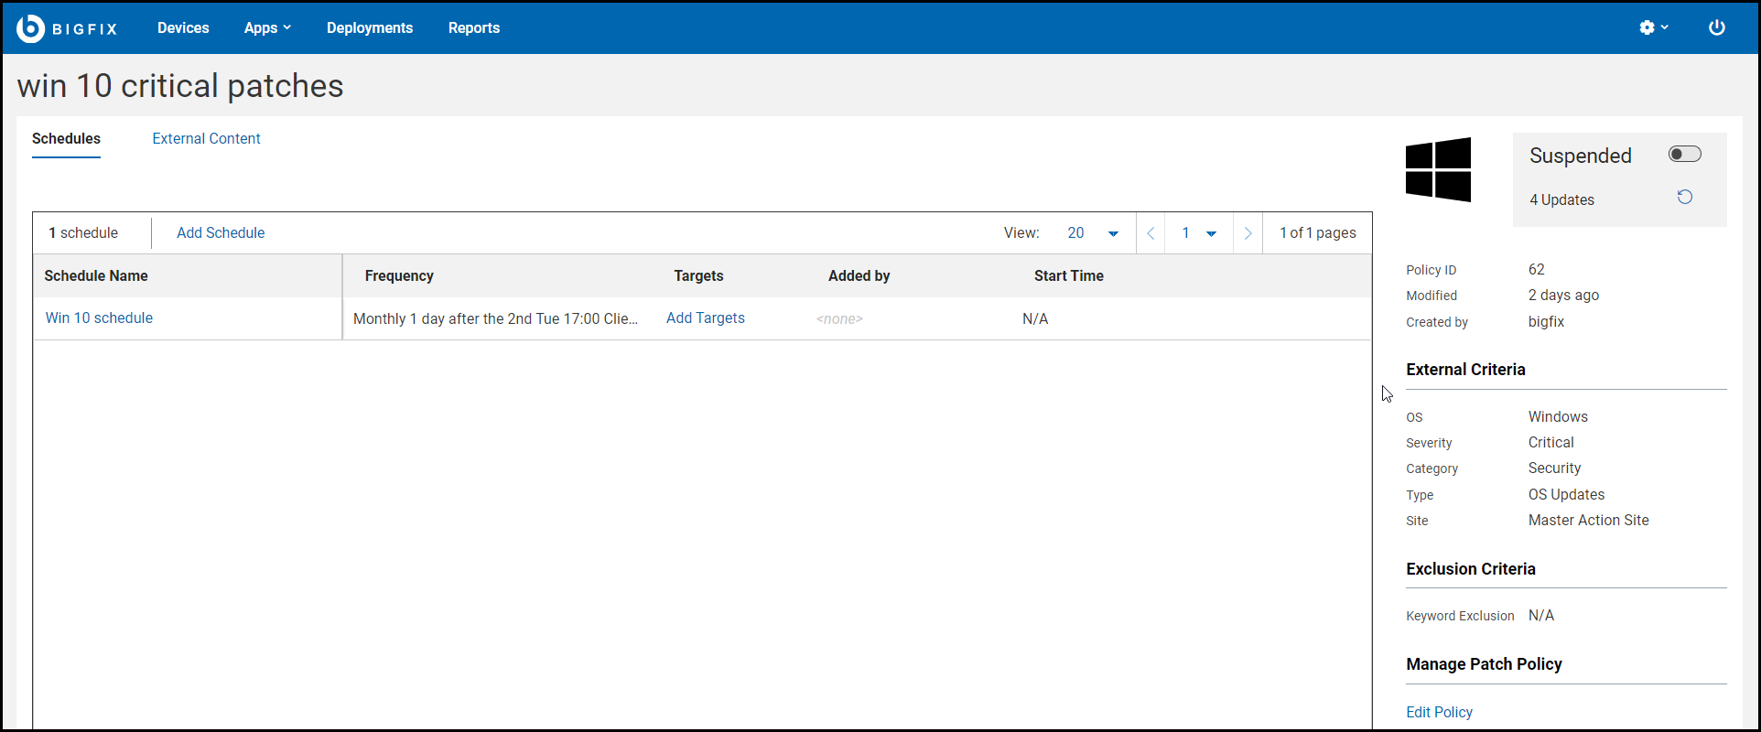Click Edit Policy link
The height and width of the screenshot is (732, 1761).
pyautogui.click(x=1439, y=712)
